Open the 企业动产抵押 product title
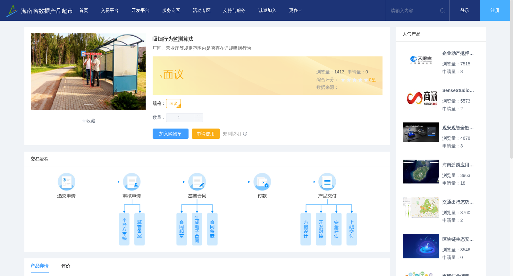 tap(458, 54)
